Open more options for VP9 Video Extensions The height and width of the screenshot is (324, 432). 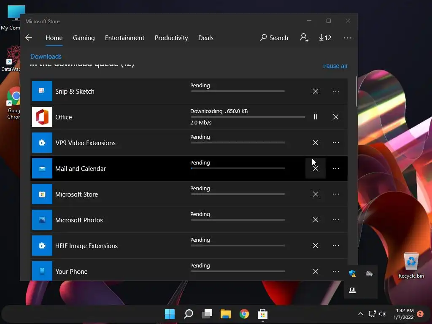point(335,143)
